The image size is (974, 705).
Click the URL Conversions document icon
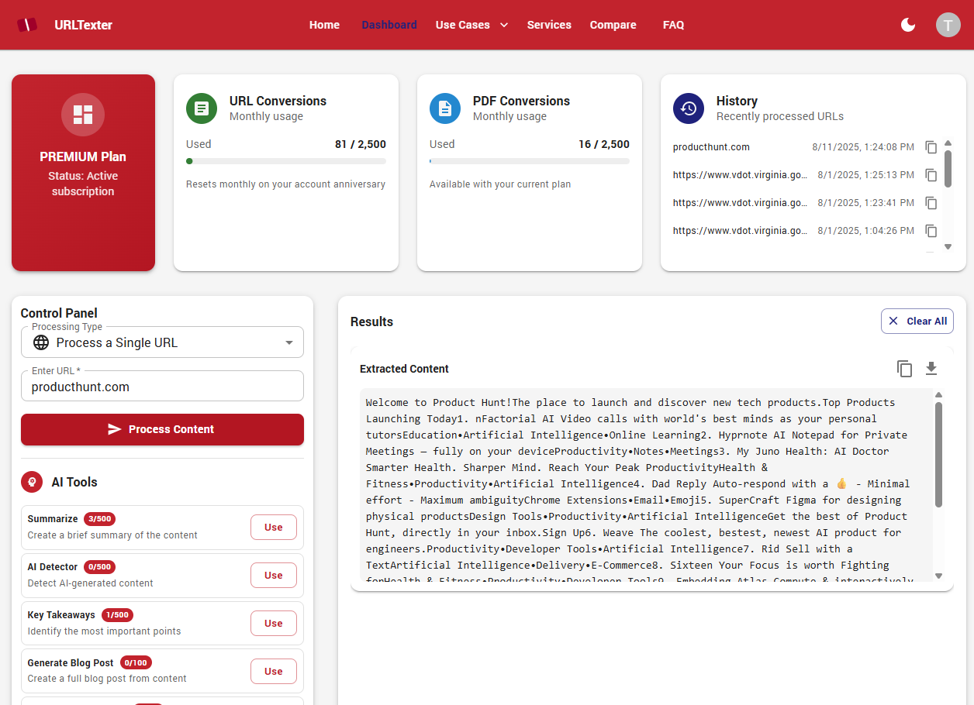coord(202,108)
